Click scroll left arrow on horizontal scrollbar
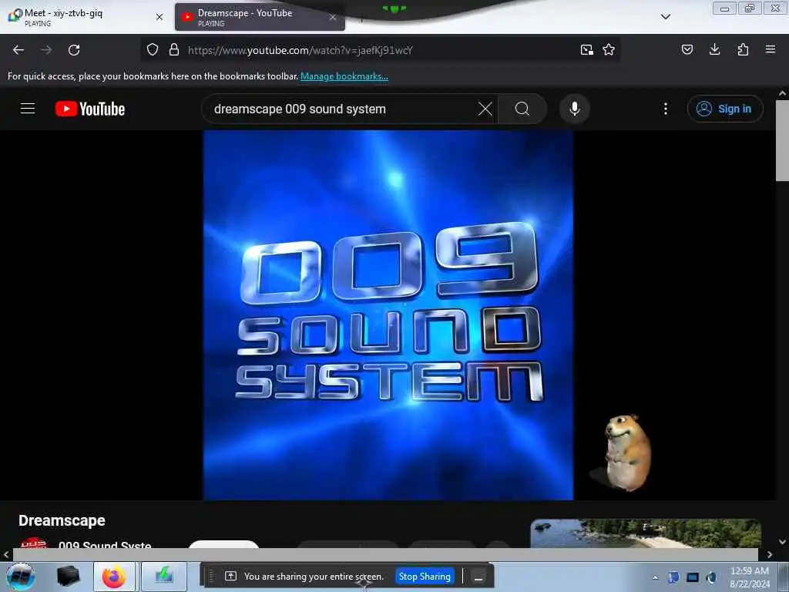The height and width of the screenshot is (592, 789). coord(6,554)
